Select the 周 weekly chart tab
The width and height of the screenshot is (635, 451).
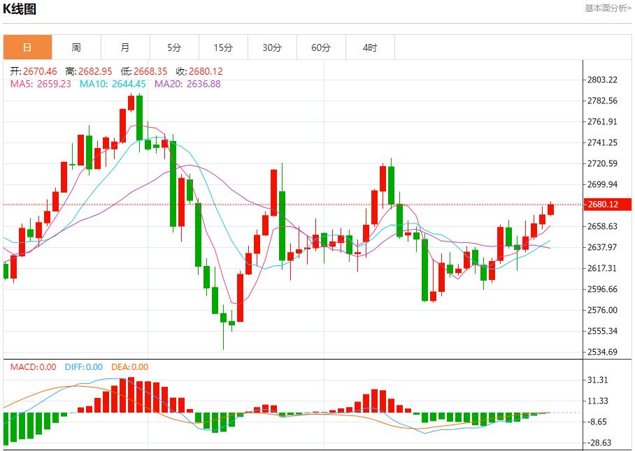76,47
